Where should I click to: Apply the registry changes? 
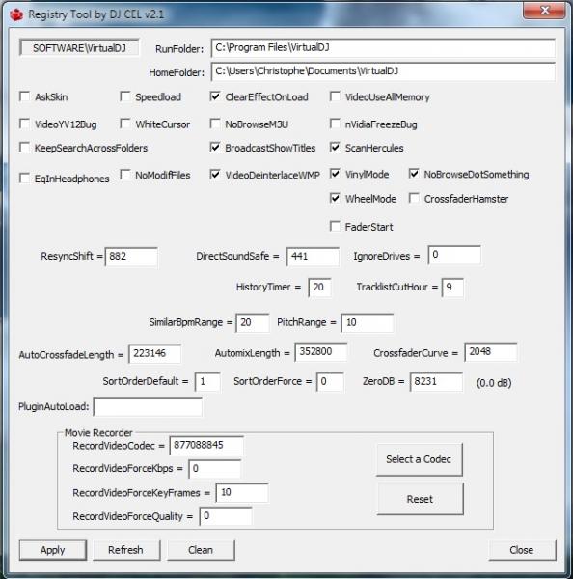(x=53, y=550)
